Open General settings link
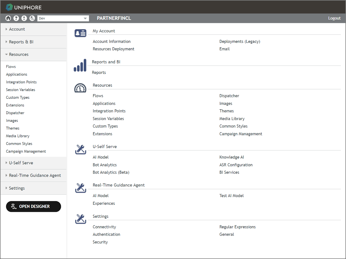Image resolution: width=346 pixels, height=259 pixels. coord(227,234)
